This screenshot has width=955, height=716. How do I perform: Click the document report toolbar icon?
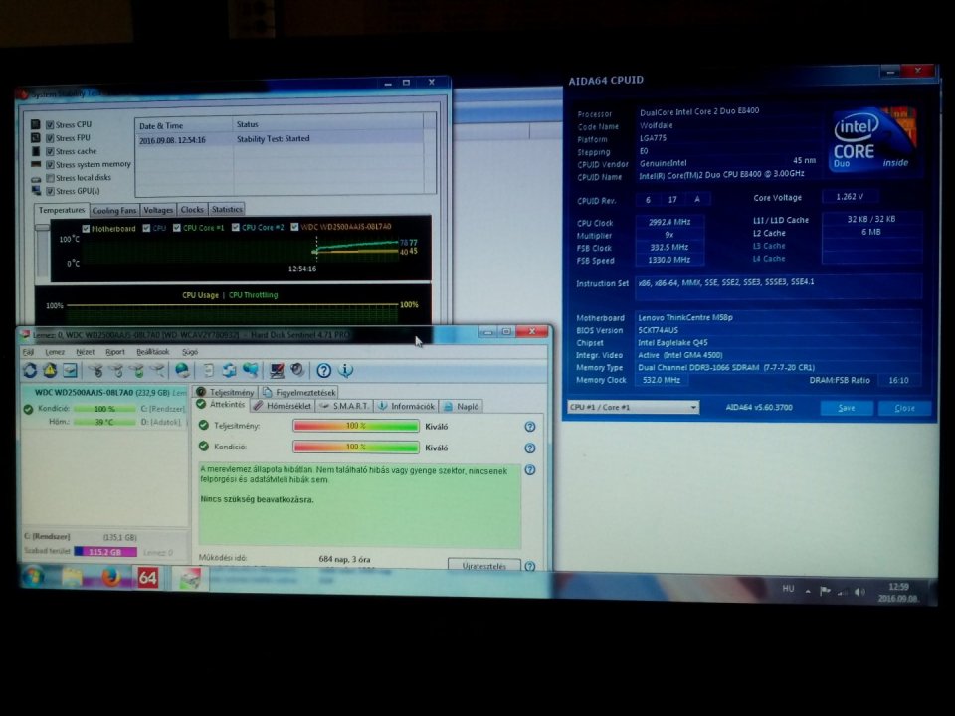(x=208, y=370)
